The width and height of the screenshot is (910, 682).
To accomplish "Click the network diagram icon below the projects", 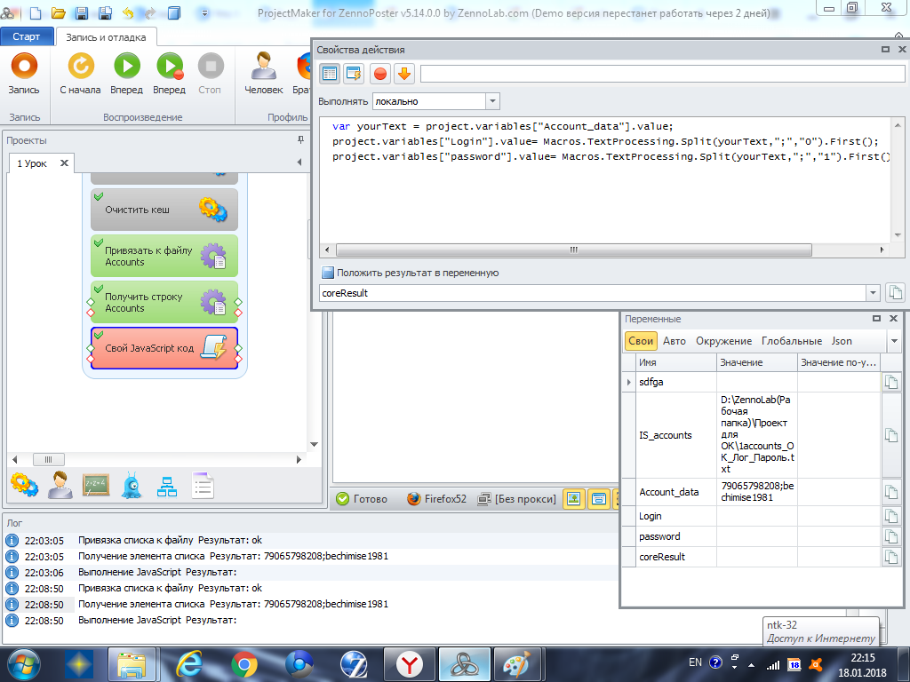I will click(x=167, y=485).
